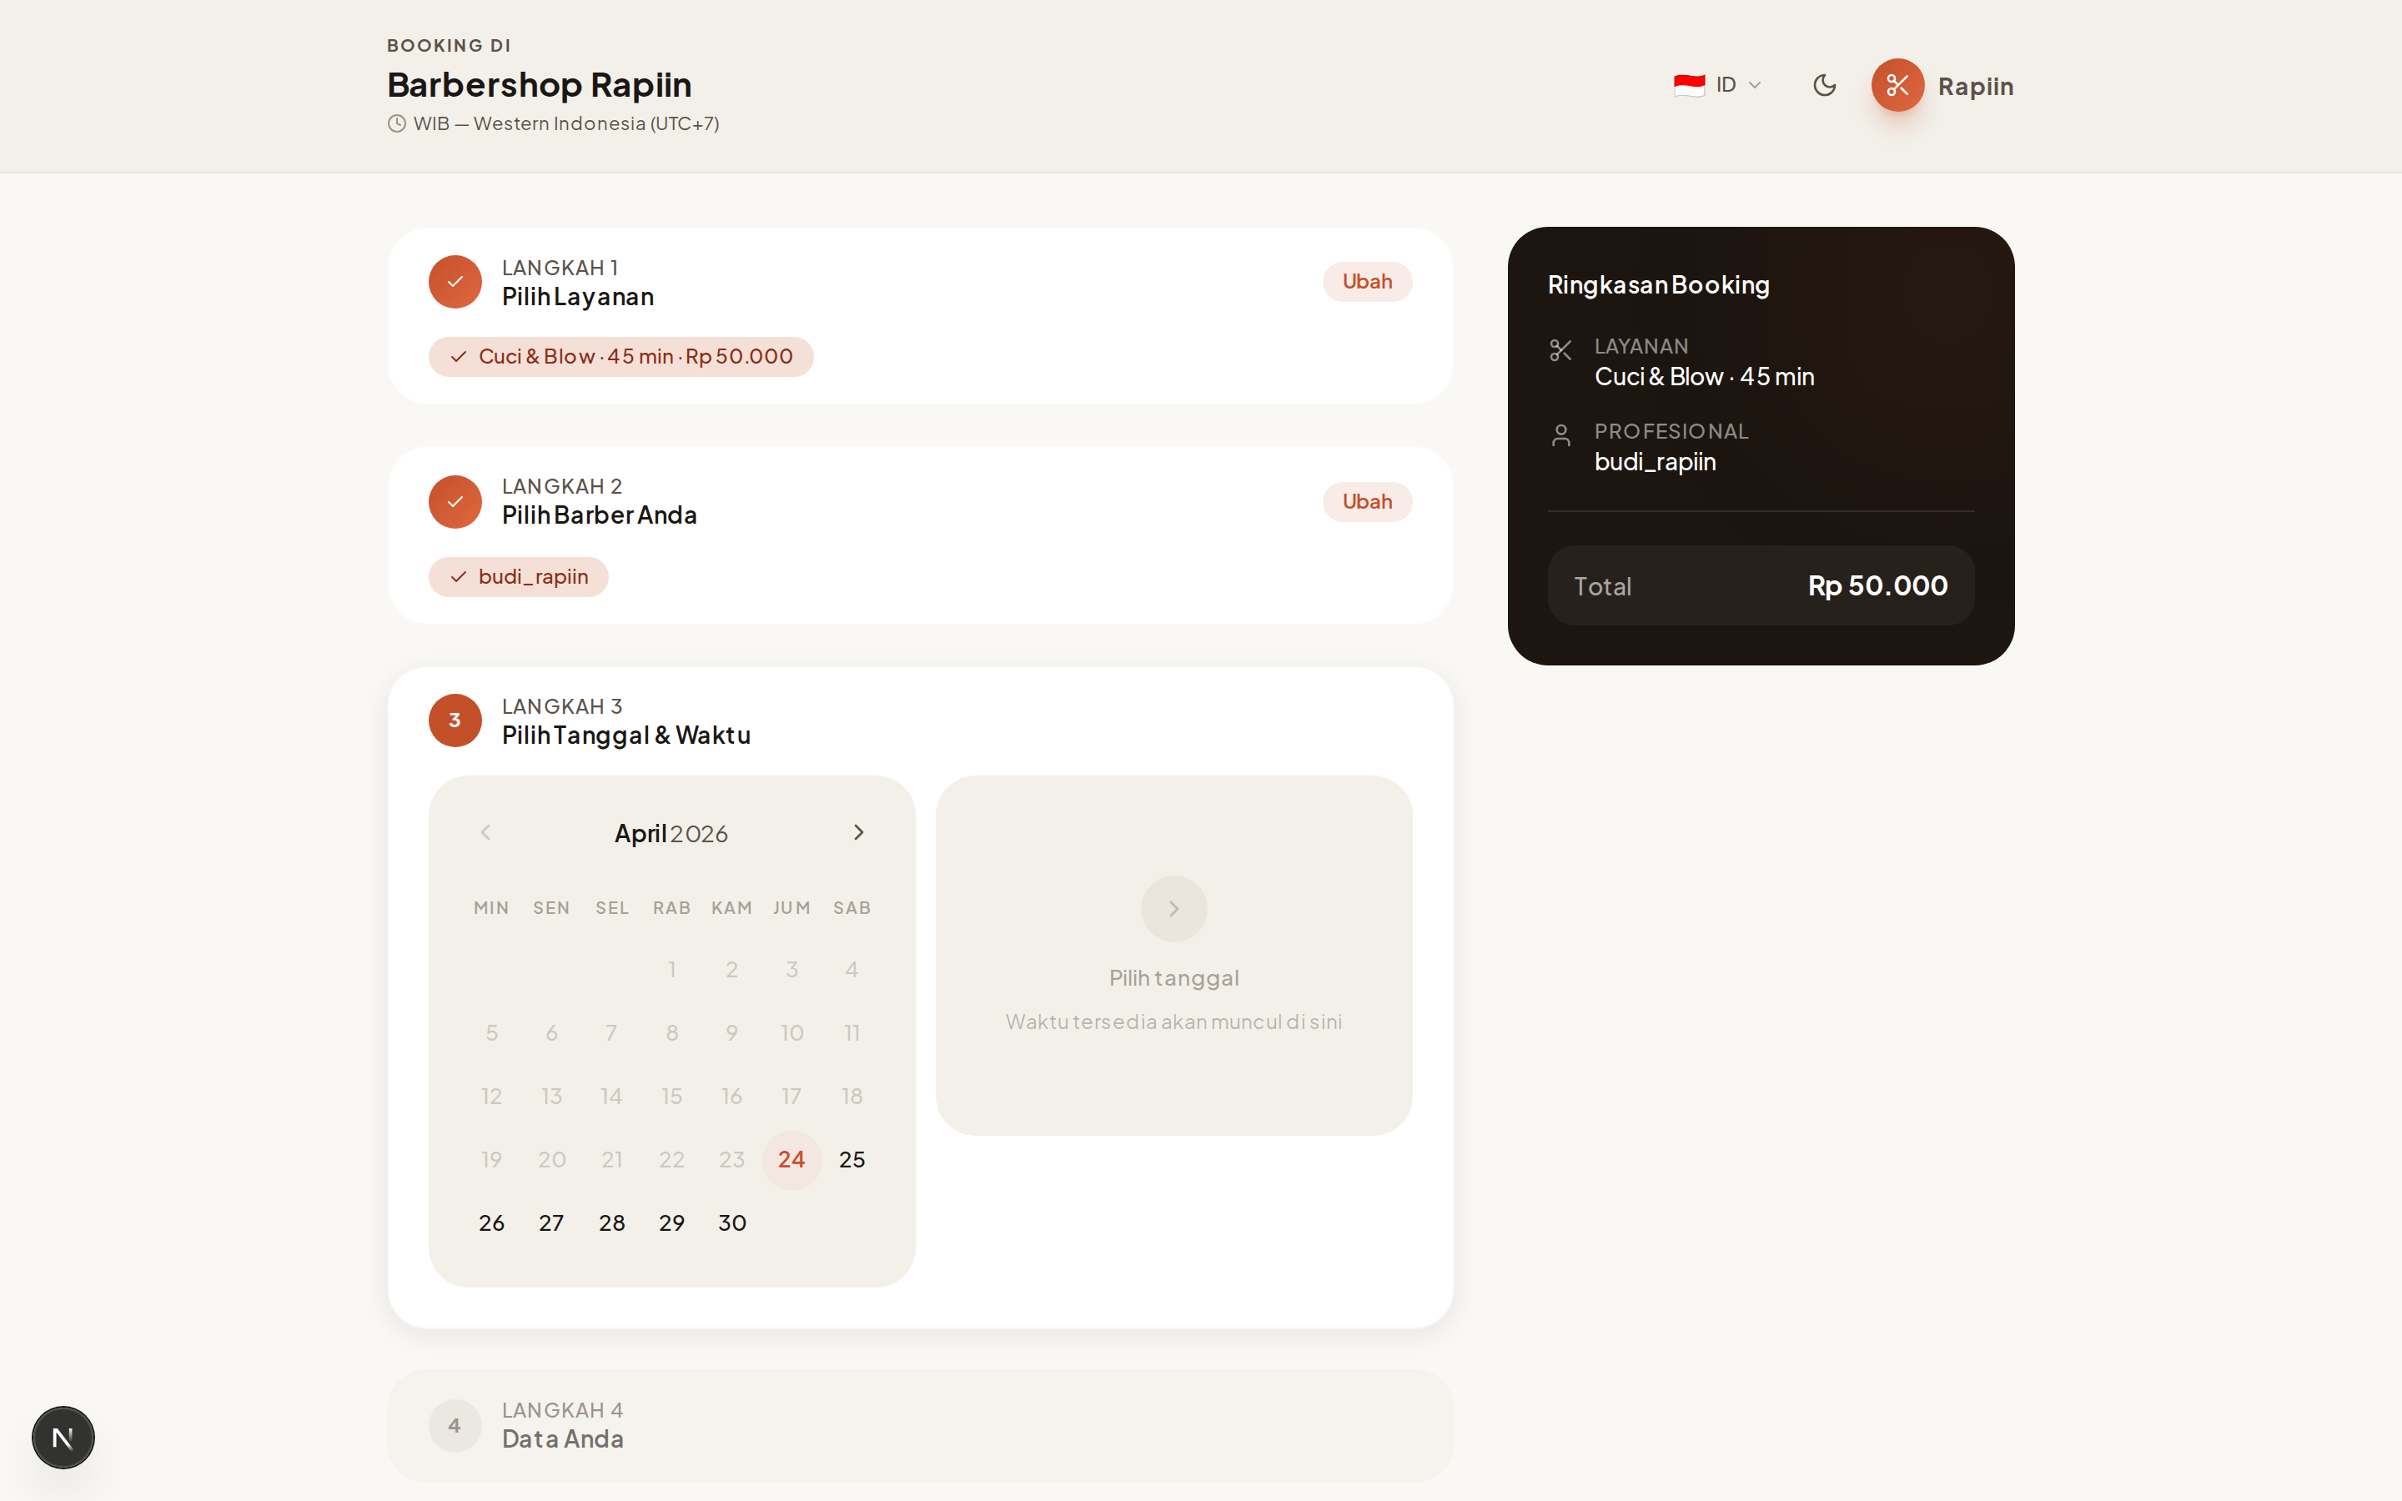Click the round arrow icon above Pilih tanggal

[1173, 908]
